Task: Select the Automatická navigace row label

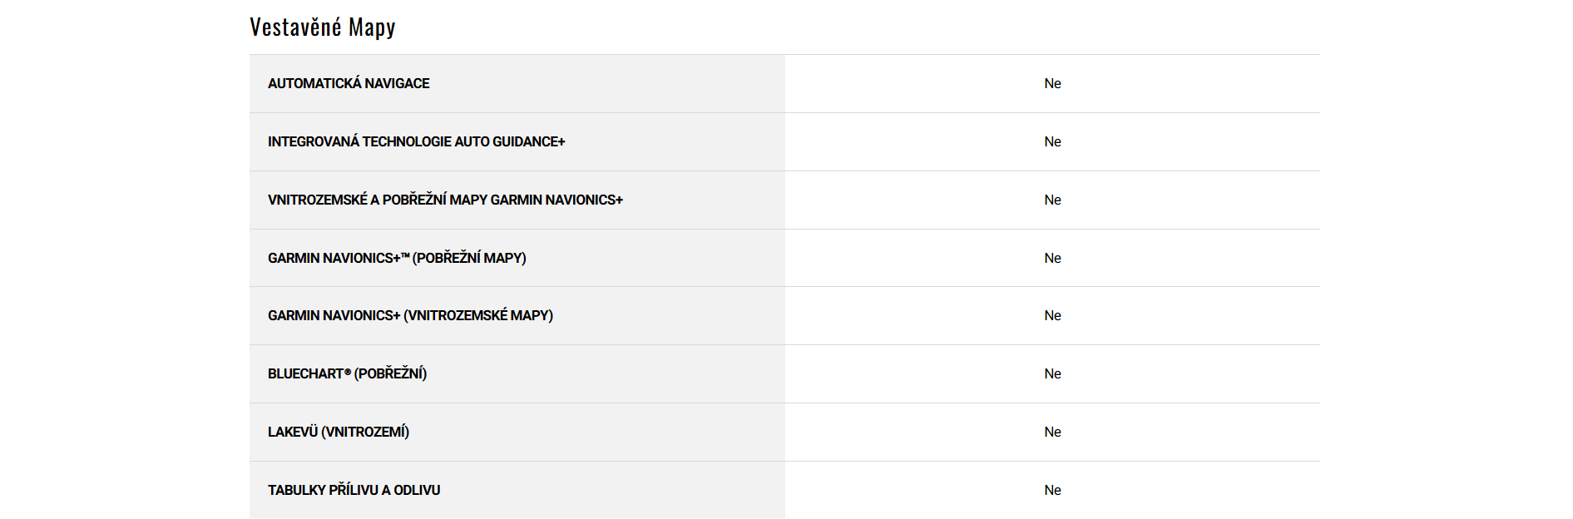Action: click(x=349, y=83)
